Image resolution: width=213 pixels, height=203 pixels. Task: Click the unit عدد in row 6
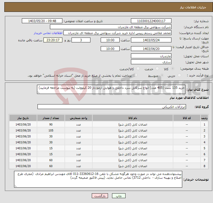coord(79,154)
